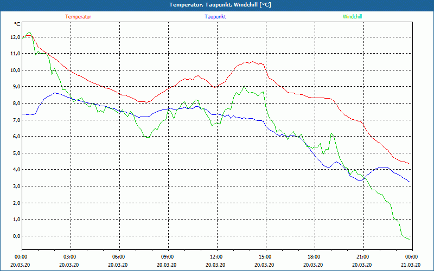Click the 21.03.20 date label
Viewport: 434px width, 271px height.
tap(411, 264)
